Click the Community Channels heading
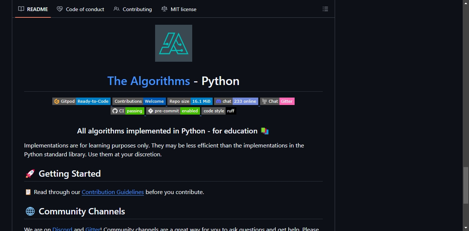Viewport: 469px width, 231px height. pos(82,211)
